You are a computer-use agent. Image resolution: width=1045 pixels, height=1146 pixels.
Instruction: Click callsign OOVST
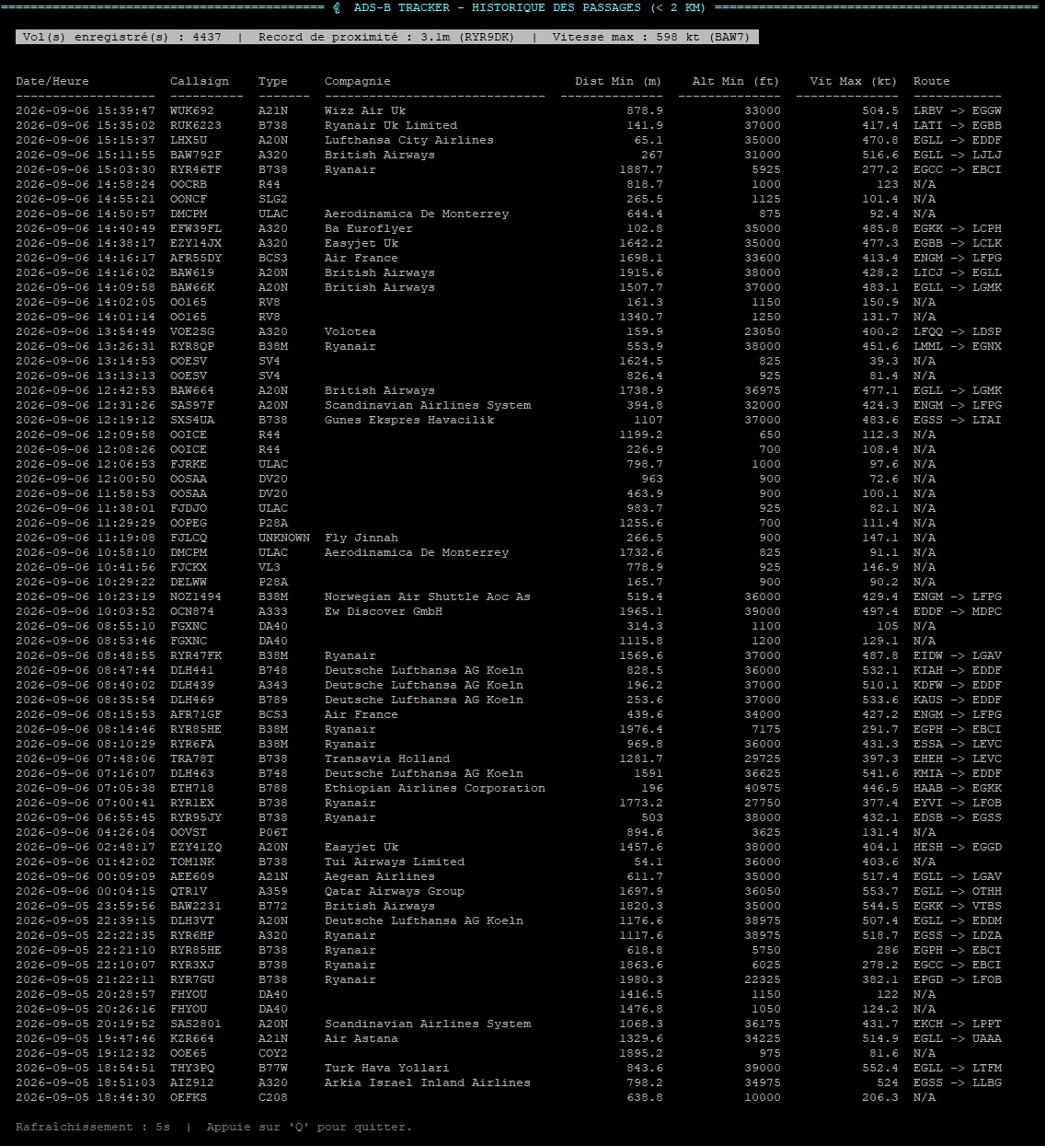[x=189, y=832]
